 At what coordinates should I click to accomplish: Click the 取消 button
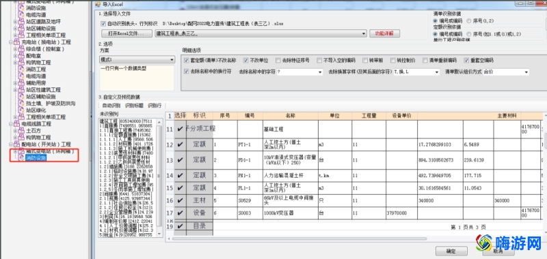[498, 251]
